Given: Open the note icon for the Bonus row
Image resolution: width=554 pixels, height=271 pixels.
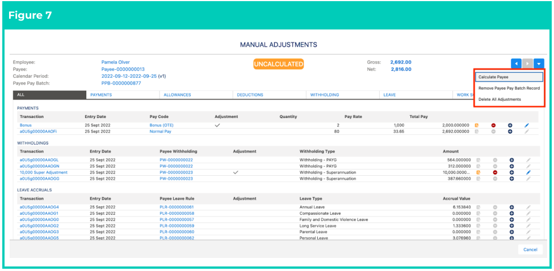Looking at the screenshot, I should (x=477, y=125).
